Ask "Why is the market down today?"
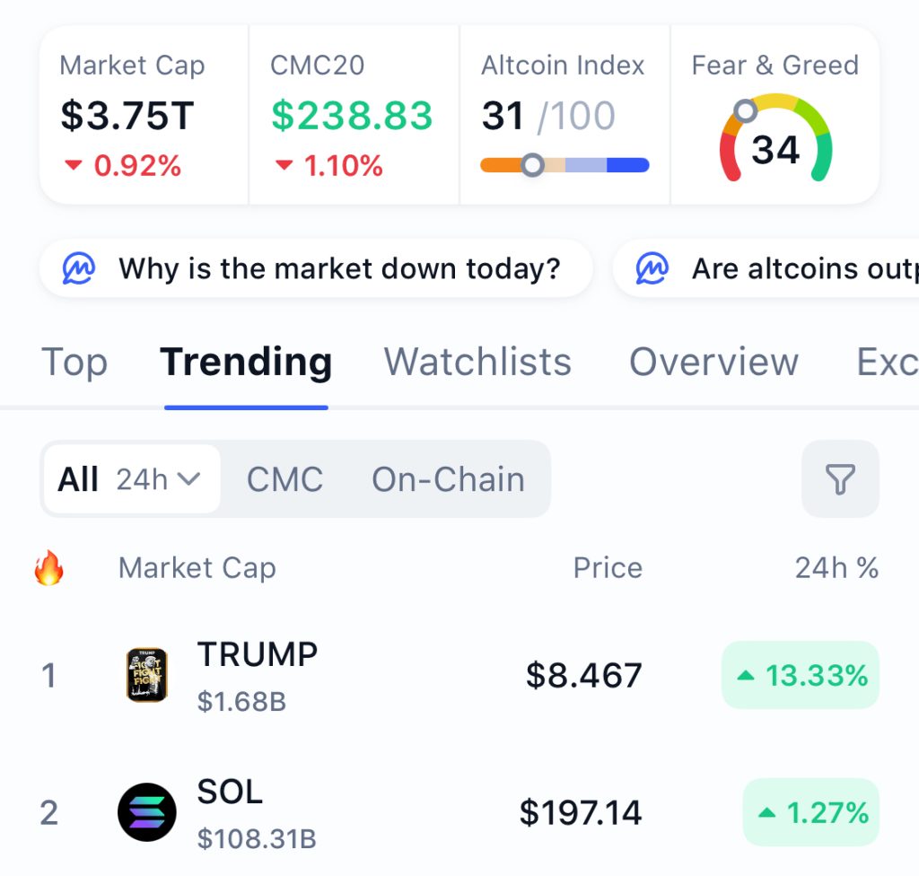Screen dimensions: 919x876 click(338, 268)
